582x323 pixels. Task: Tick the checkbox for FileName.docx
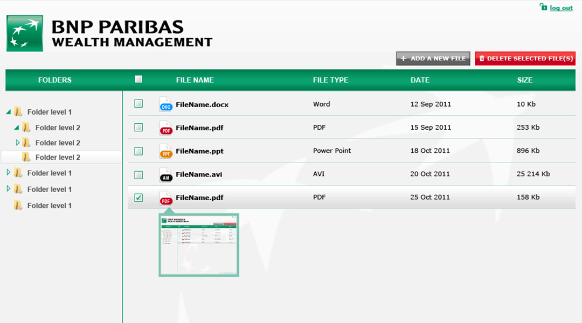[x=138, y=103]
